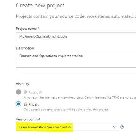136x135 pixels.
Task: Click the Private label text
Action: (34, 105)
